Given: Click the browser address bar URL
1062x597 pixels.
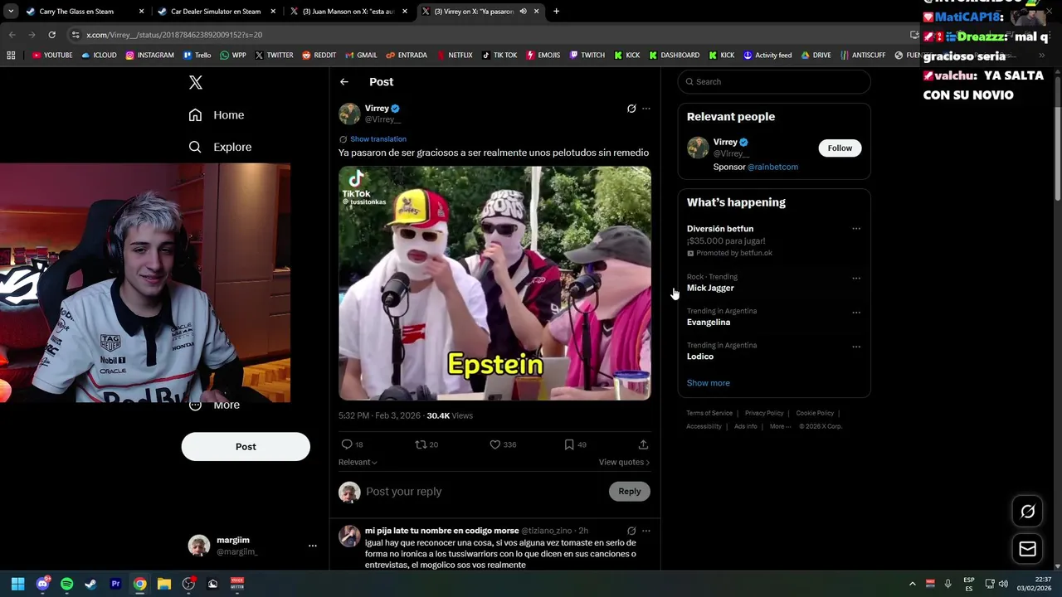Looking at the screenshot, I should pos(174,35).
